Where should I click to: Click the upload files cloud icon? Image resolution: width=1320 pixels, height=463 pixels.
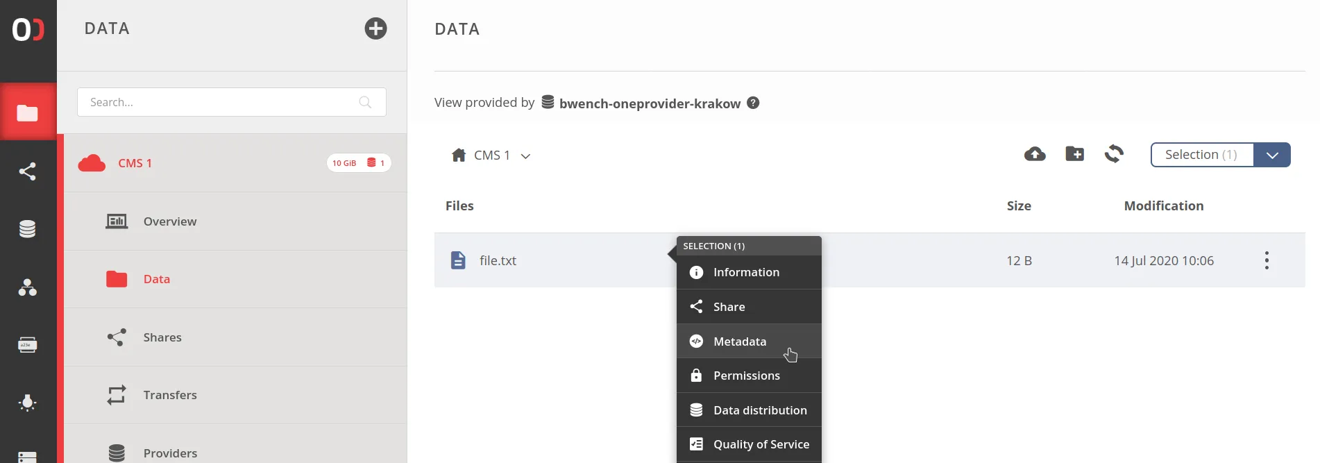(1034, 154)
